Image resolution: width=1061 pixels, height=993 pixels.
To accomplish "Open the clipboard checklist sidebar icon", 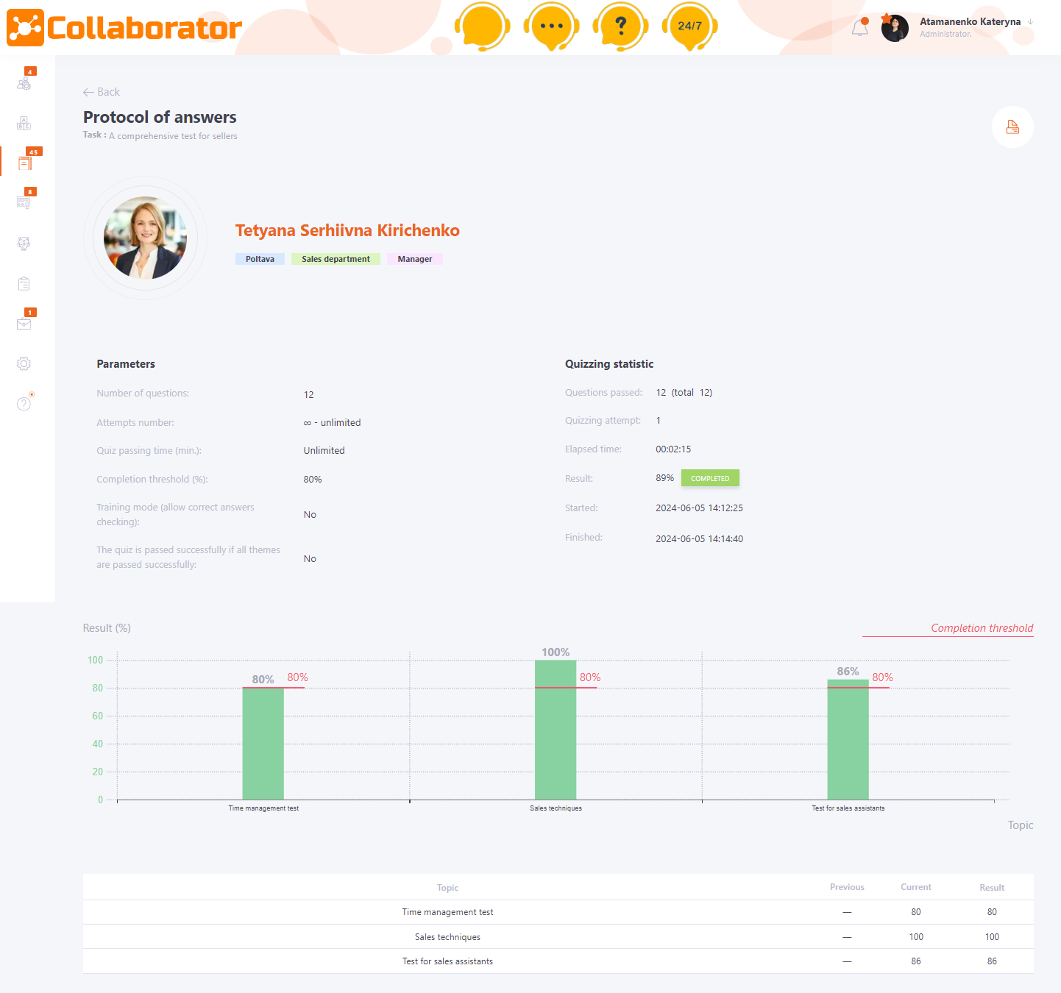I will [x=24, y=284].
